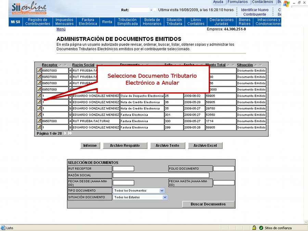Viewport: 308px width, 231px height.
Task: Open Libros Contables menu
Action: (x=196, y=22)
